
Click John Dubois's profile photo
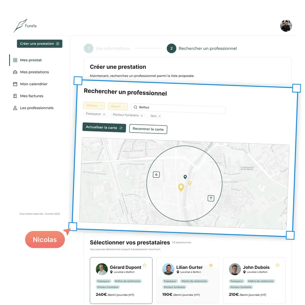pos(235,269)
